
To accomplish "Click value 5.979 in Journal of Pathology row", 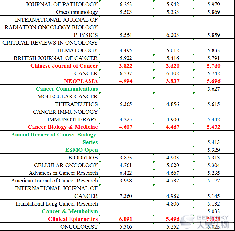I will pyautogui.click(x=213, y=4).
